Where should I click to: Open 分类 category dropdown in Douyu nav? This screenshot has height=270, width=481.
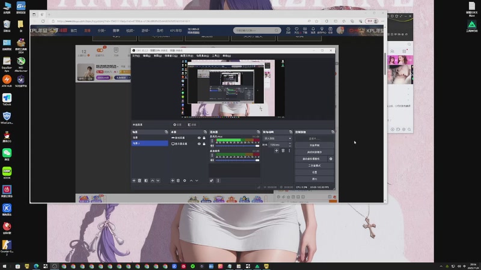(x=102, y=31)
